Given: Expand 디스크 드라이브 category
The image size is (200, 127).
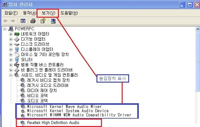Looking at the screenshot, I should click(11, 44).
